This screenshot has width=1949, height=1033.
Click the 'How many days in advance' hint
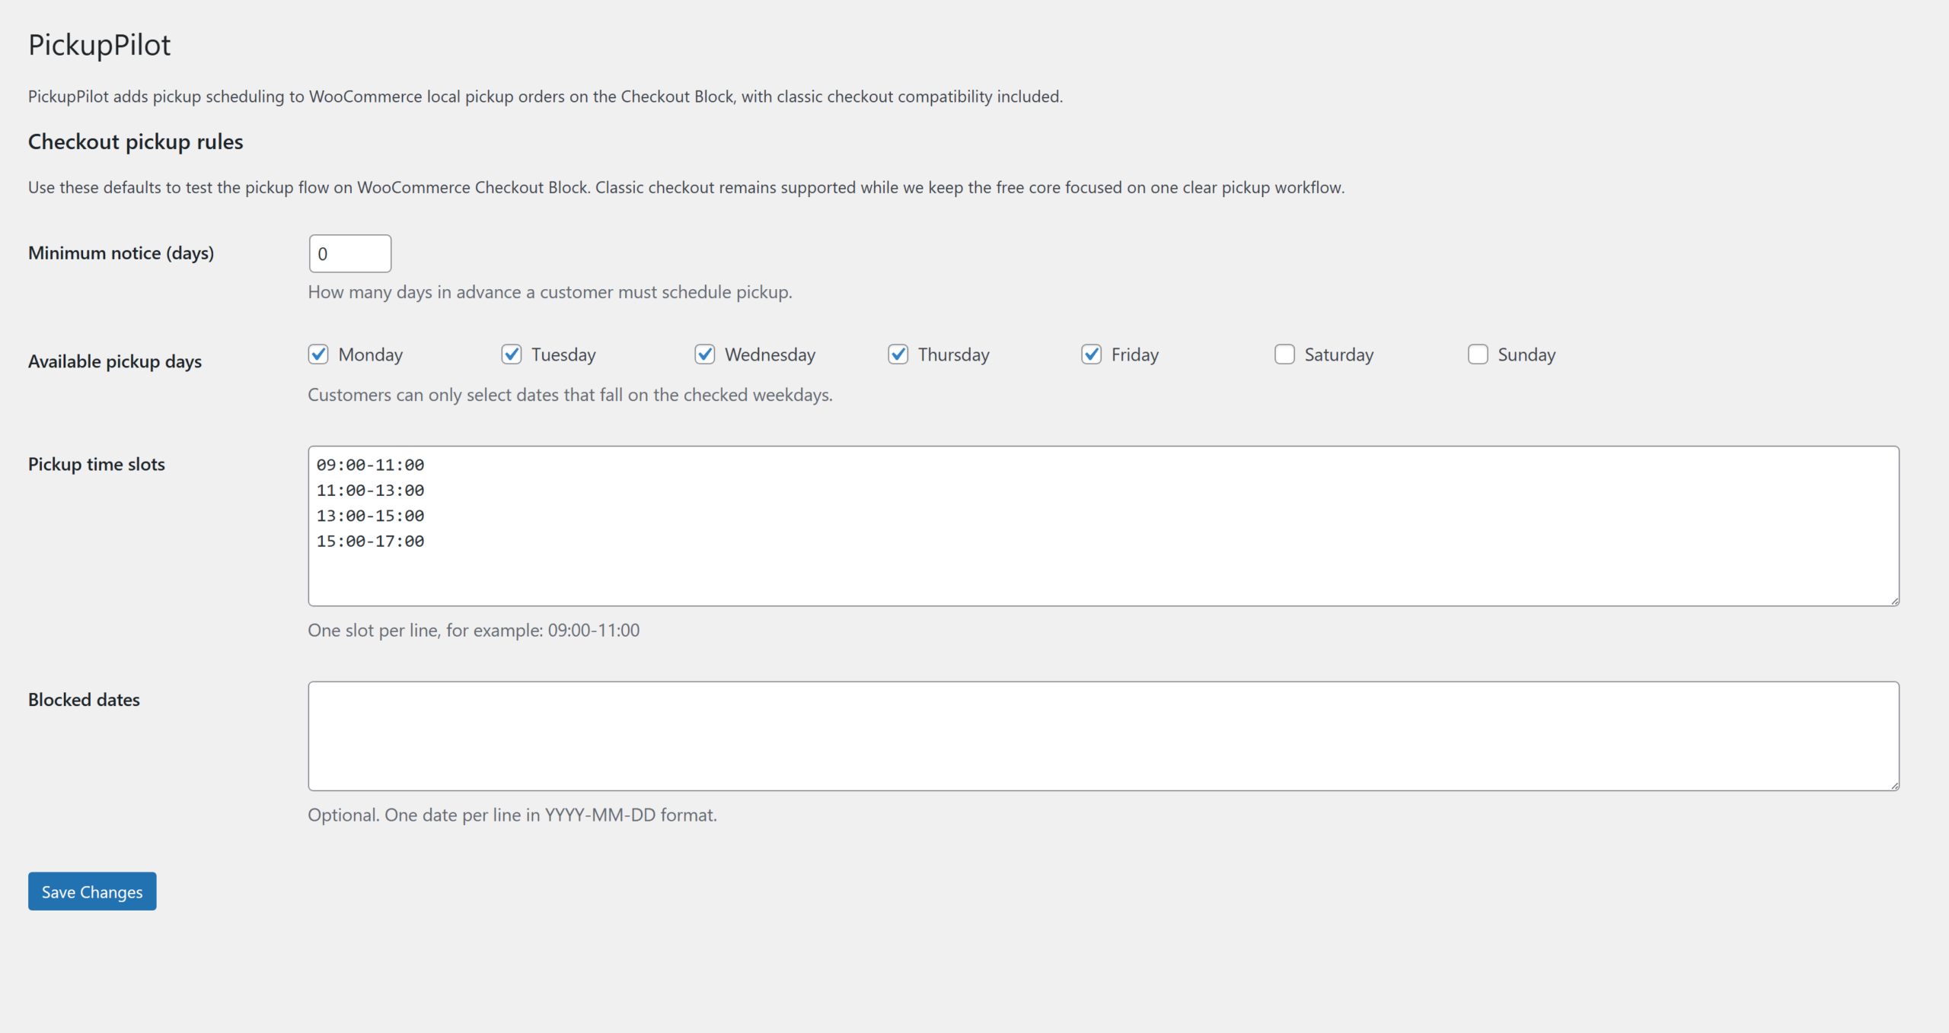pyautogui.click(x=550, y=292)
